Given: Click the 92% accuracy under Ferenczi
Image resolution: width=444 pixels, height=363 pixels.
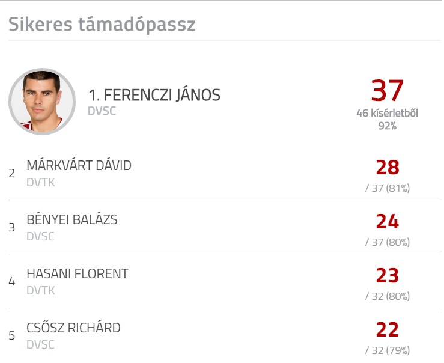Looking at the screenshot, I should pos(387,126).
